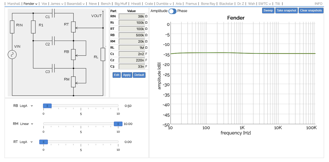329x162 pixels.
Task: Click the RB slider handle
Action: (47, 106)
